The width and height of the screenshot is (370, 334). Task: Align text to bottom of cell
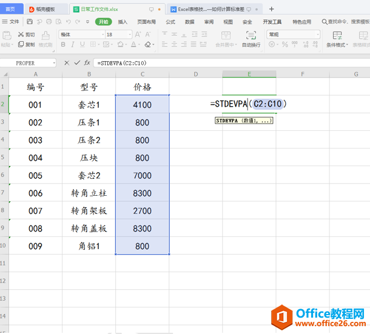click(184, 35)
